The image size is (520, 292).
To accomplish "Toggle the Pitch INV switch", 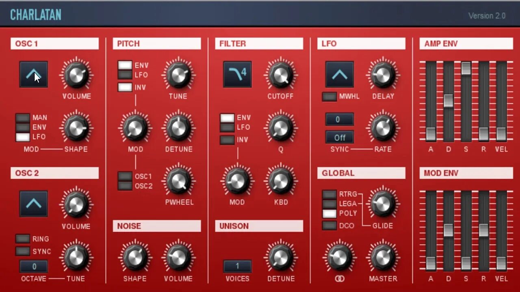I will pos(125,87).
